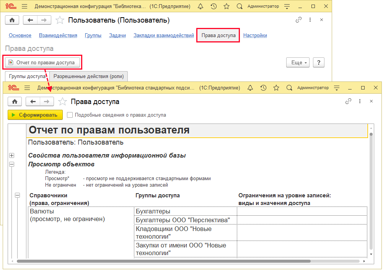
Task: Click report scroll right arrow
Action: [x=364, y=261]
